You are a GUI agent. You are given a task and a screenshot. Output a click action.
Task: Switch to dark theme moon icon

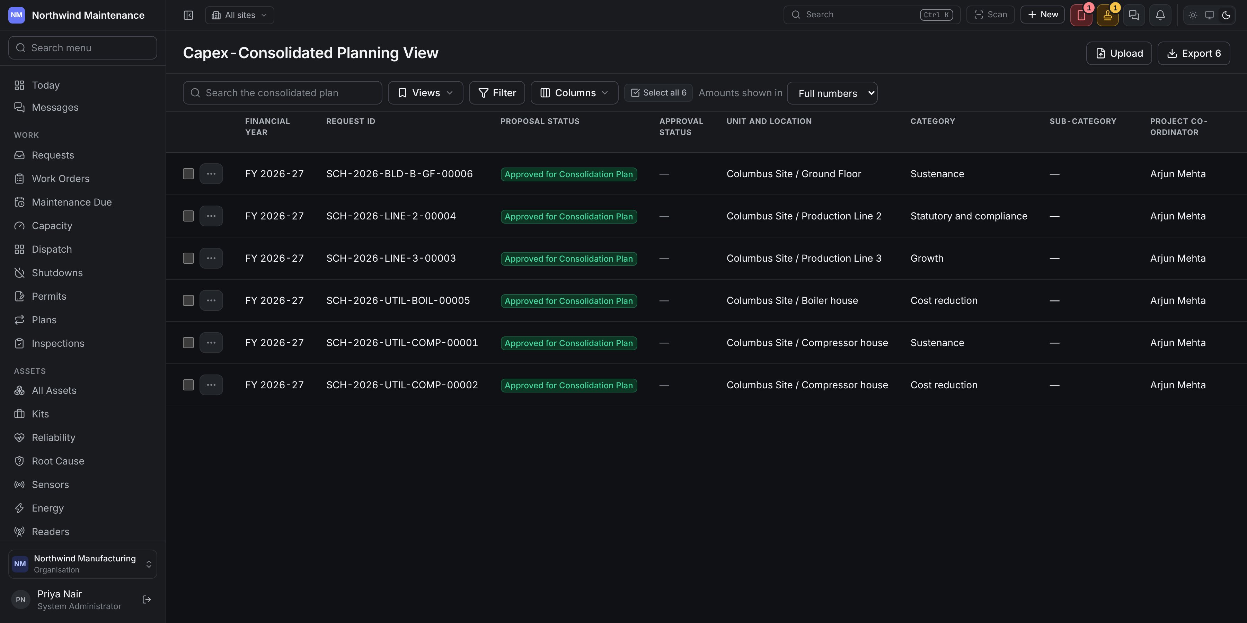click(1226, 15)
